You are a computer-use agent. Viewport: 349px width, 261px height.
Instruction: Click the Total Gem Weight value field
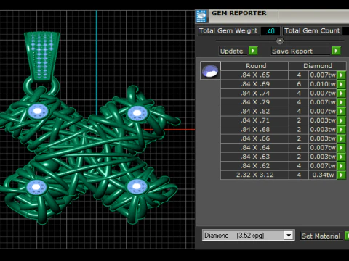click(x=270, y=31)
